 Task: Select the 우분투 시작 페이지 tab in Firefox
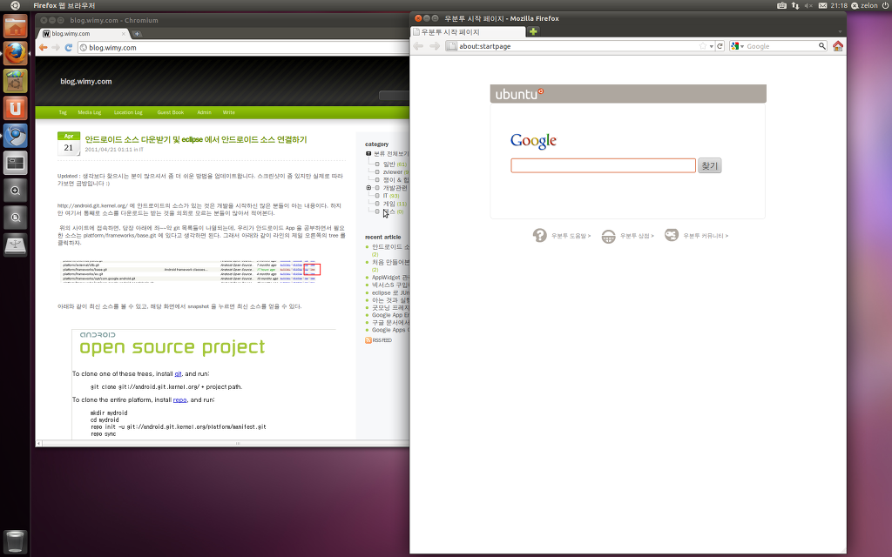[468, 32]
